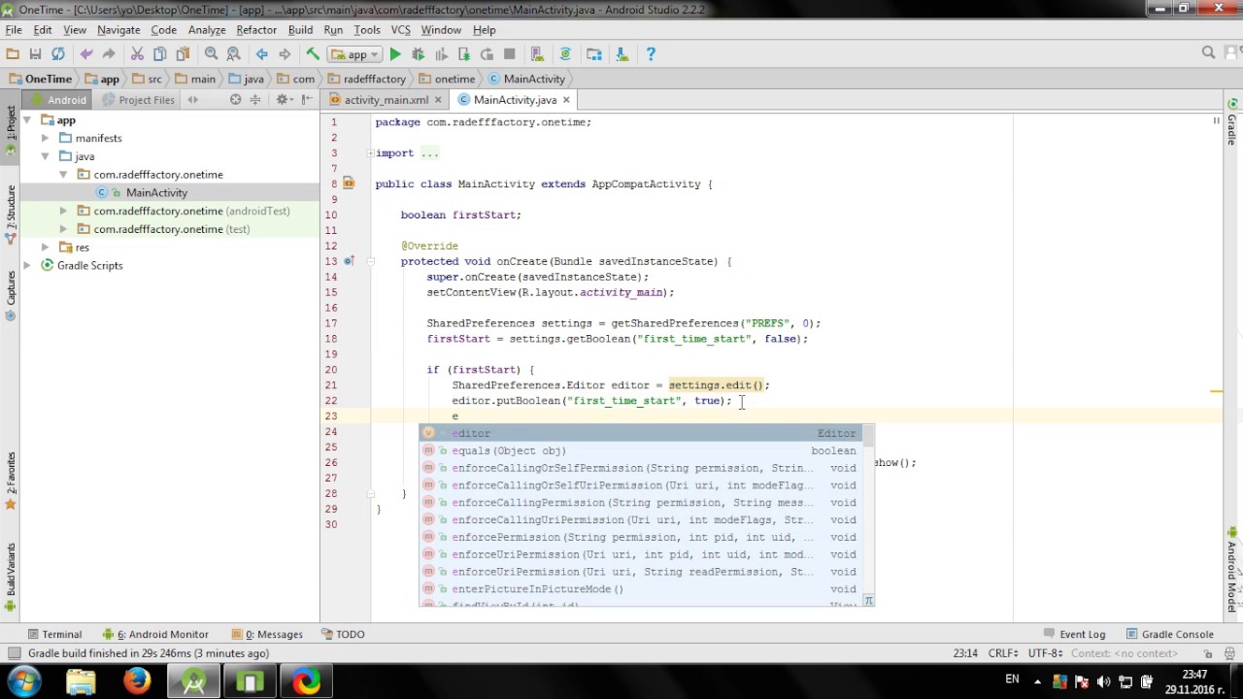Toggle the Captures side tool window
The height and width of the screenshot is (699, 1243).
(11, 295)
